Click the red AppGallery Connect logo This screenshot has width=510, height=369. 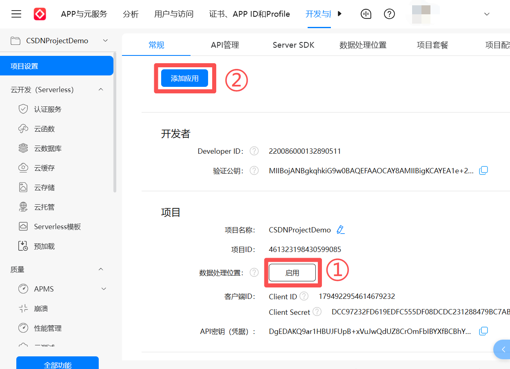point(40,14)
